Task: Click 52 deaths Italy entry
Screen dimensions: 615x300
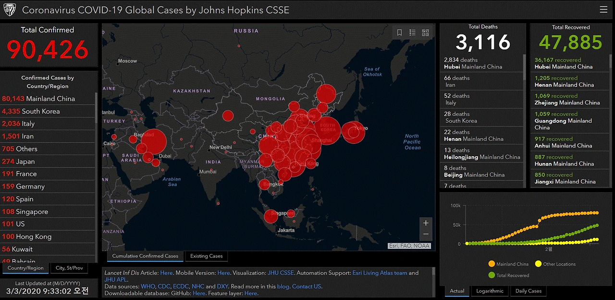Action: click(481, 99)
